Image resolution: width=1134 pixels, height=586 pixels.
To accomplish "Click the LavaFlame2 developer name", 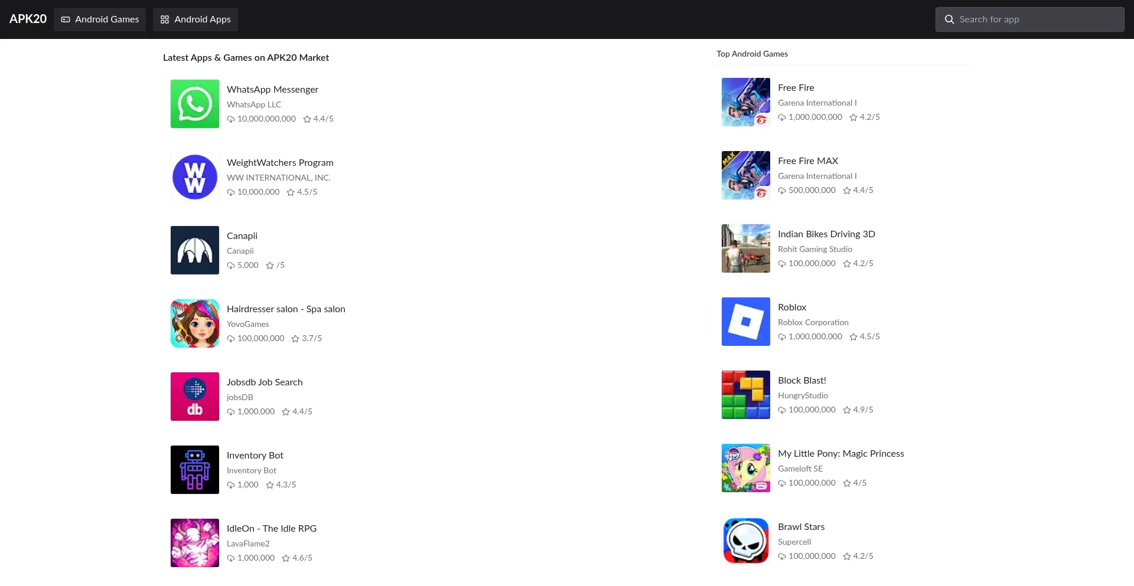I will (248, 544).
